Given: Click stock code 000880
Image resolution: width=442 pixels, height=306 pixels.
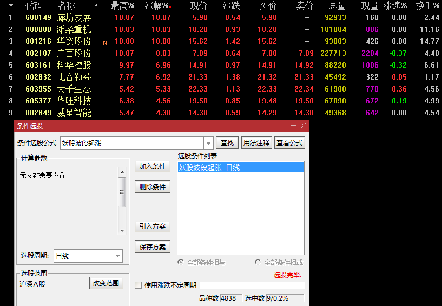Looking at the screenshot, I should pyautogui.click(x=38, y=29).
